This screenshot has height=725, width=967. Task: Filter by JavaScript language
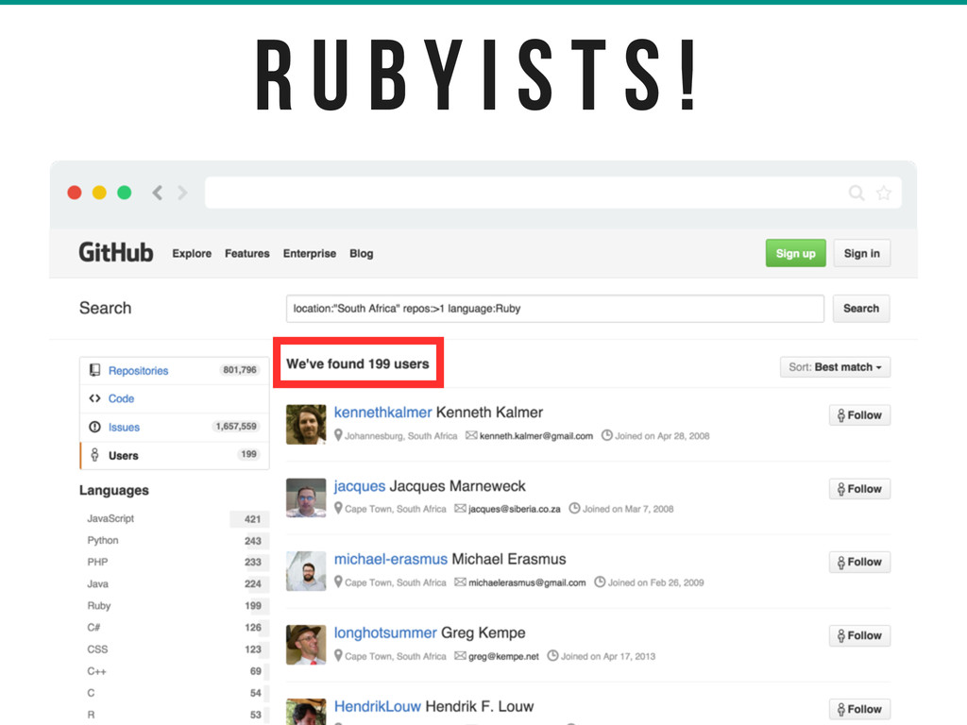pyautogui.click(x=175, y=519)
